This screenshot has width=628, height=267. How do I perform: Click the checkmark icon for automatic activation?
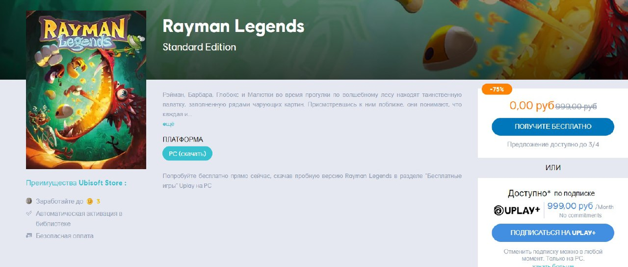29,214
